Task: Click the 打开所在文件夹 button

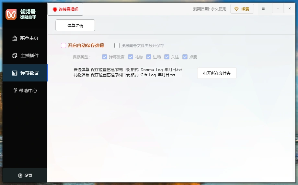Action: click(217, 73)
